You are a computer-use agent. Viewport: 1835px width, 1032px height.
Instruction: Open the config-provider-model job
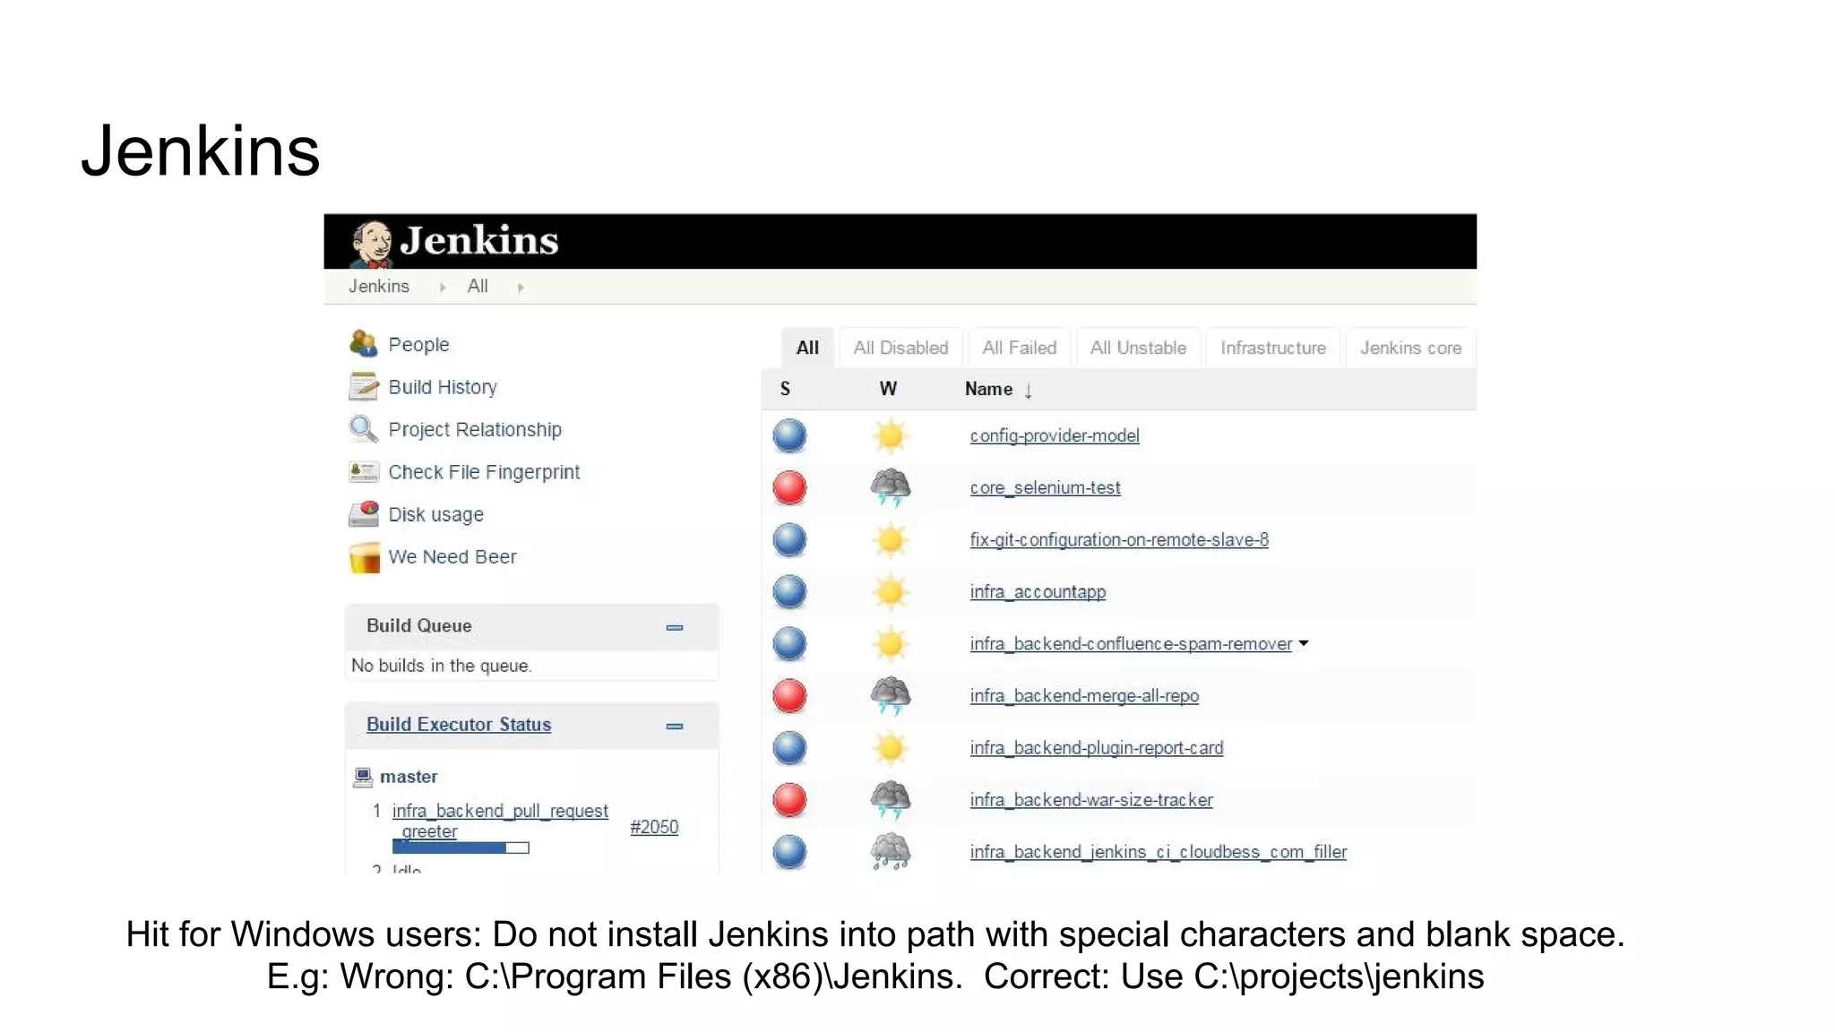[x=1055, y=435]
